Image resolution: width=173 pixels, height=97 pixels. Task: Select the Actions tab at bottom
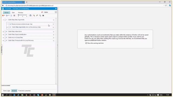point(14,91)
